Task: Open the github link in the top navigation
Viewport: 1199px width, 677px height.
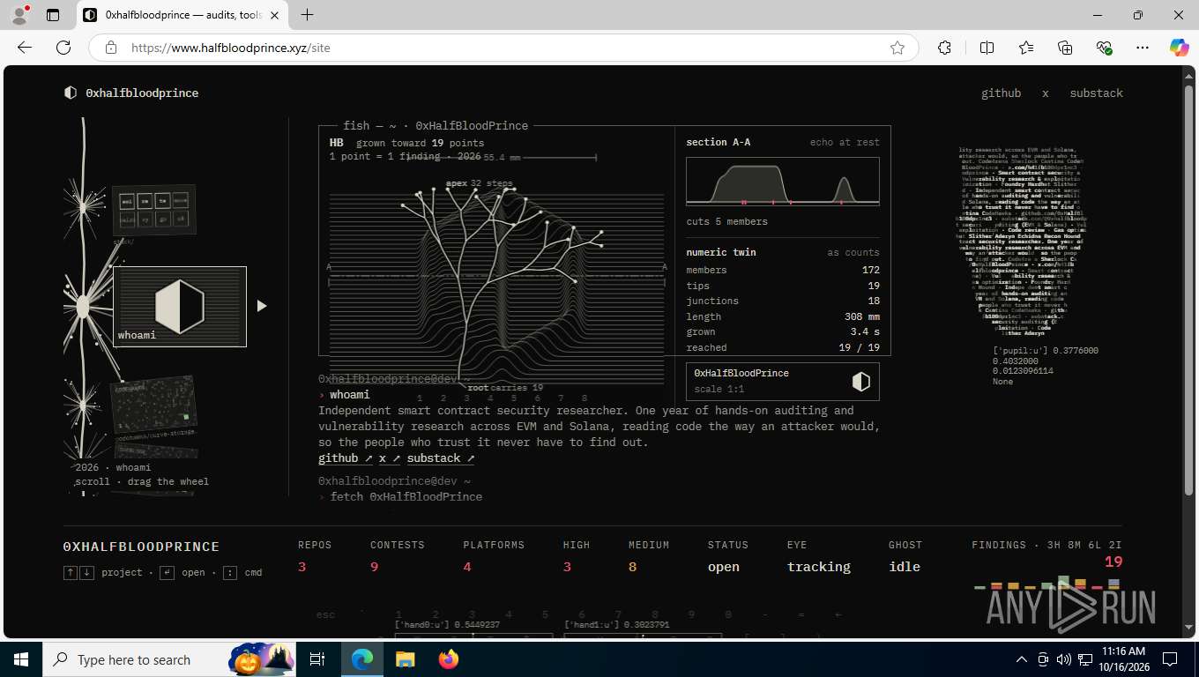Action: coord(1001,93)
